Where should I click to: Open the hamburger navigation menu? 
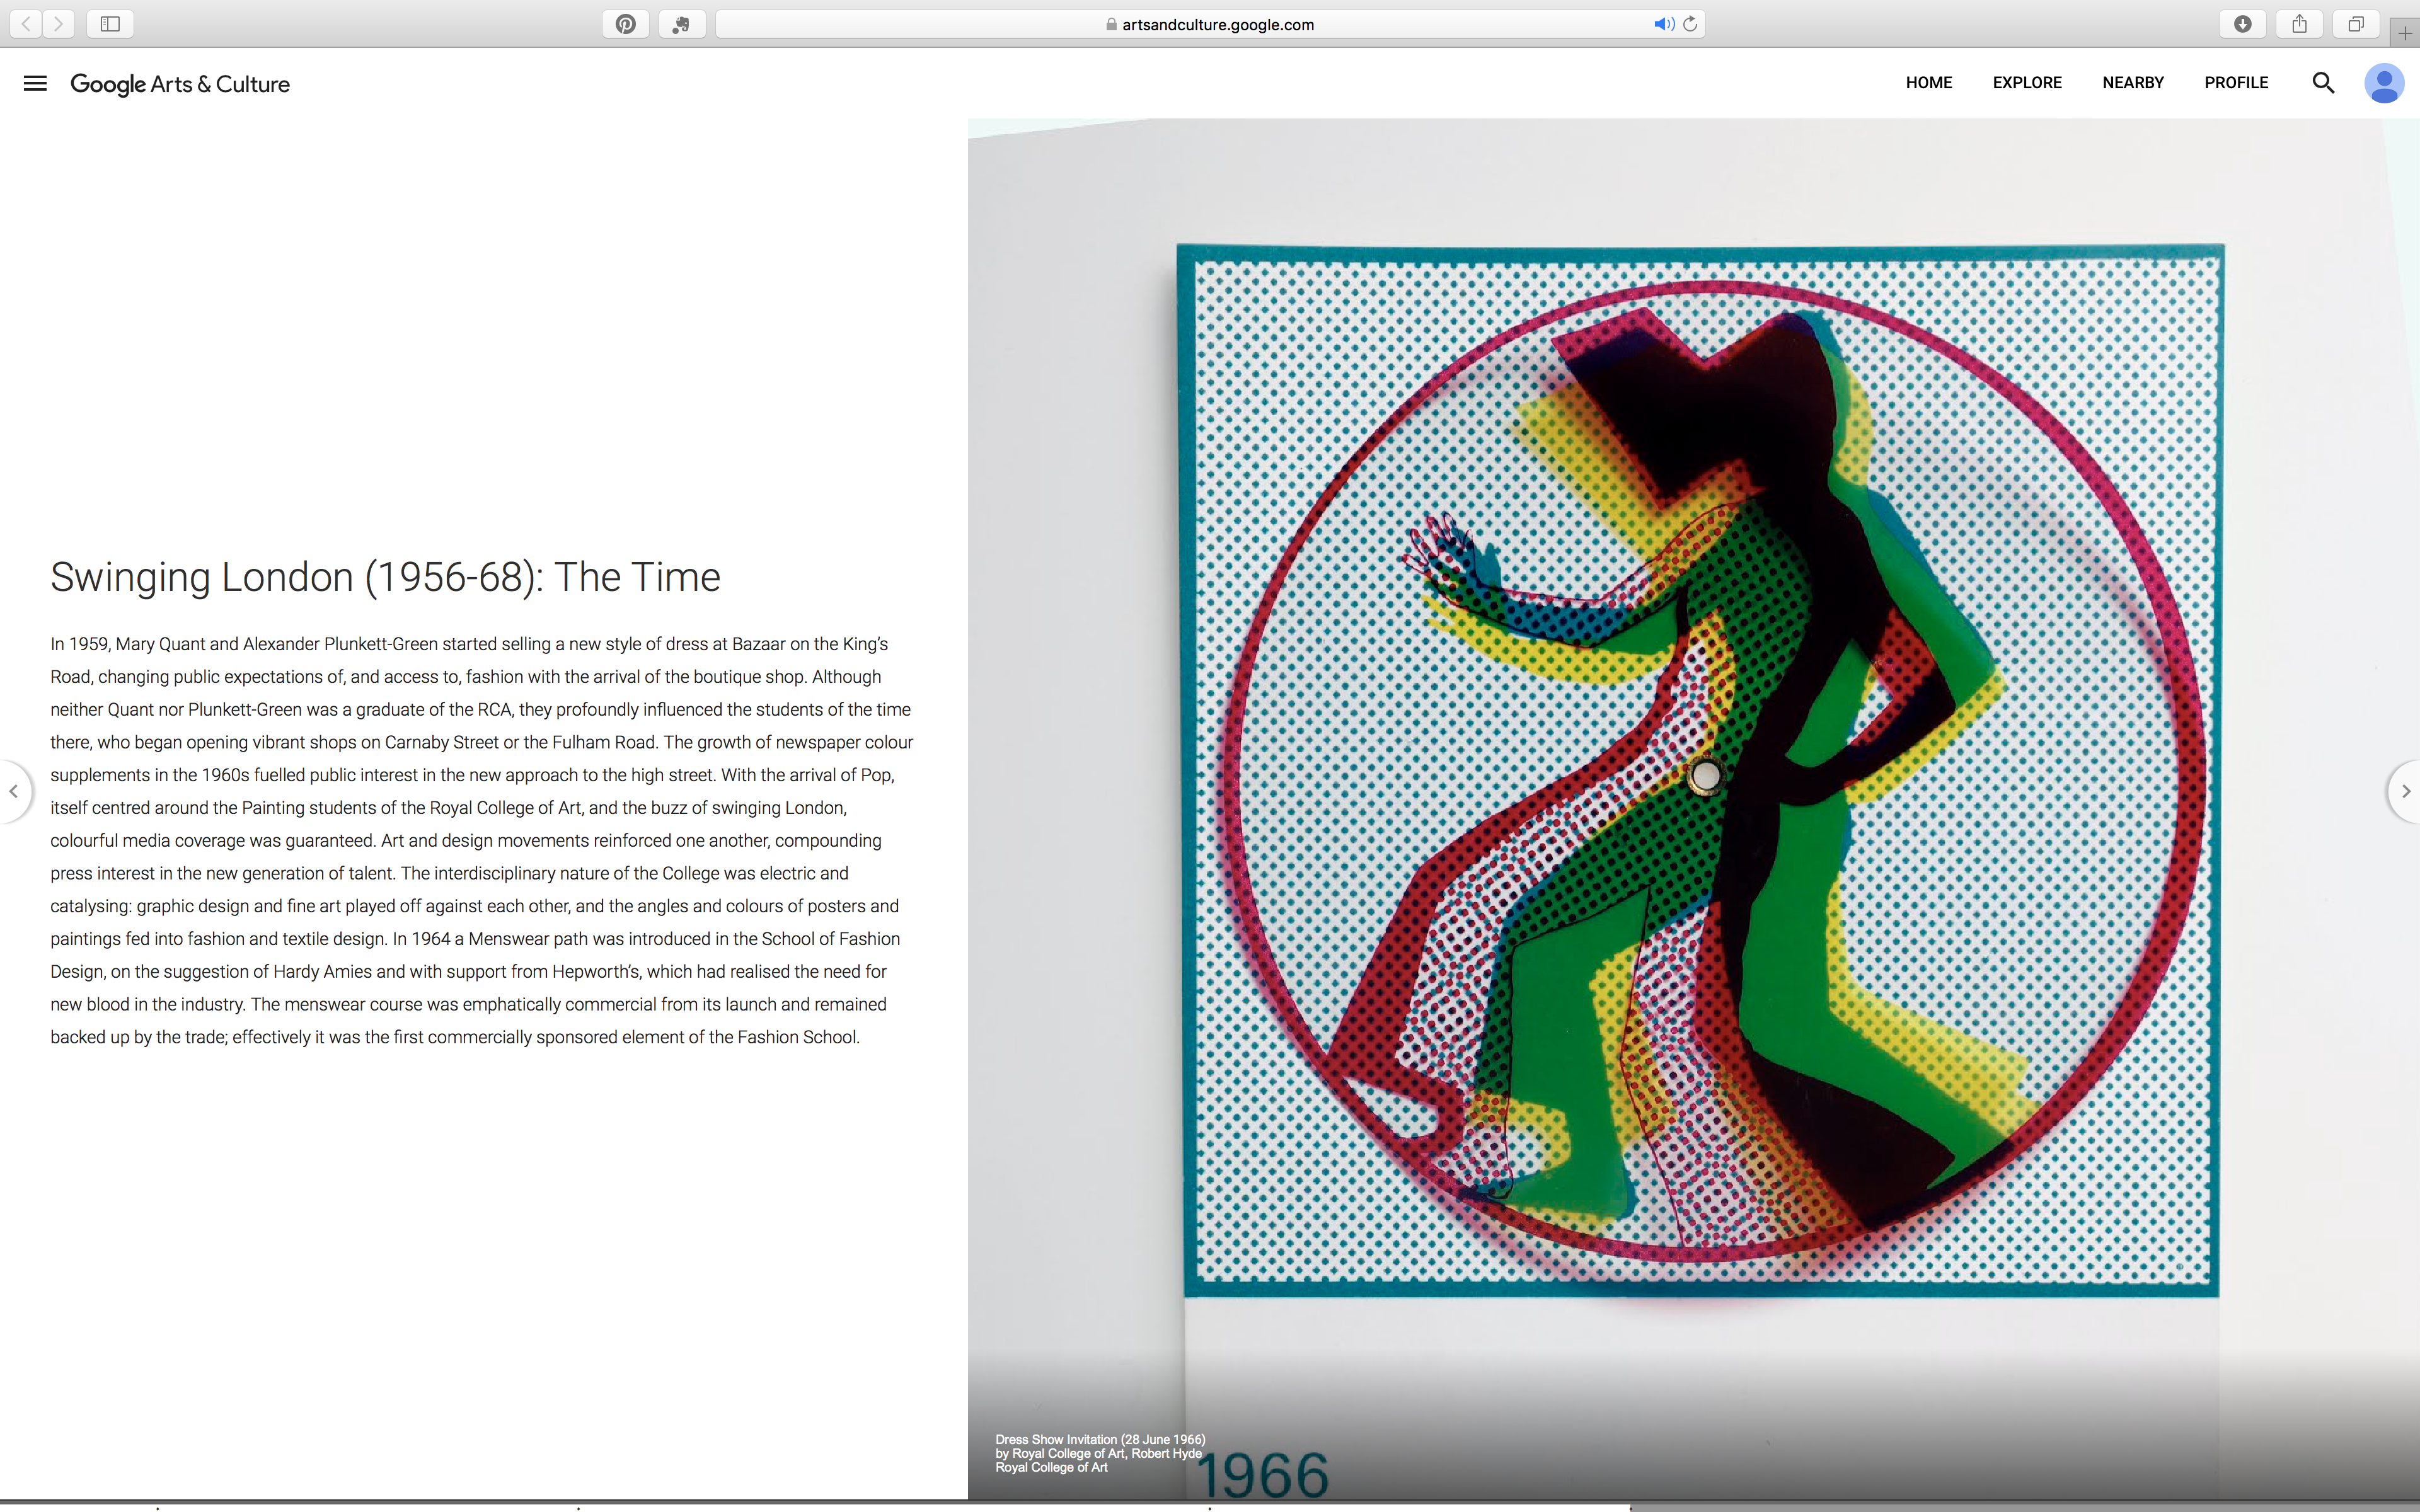click(x=35, y=83)
